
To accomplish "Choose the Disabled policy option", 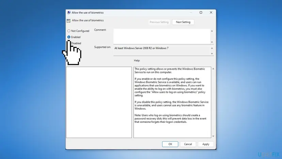I will [x=76, y=43].
